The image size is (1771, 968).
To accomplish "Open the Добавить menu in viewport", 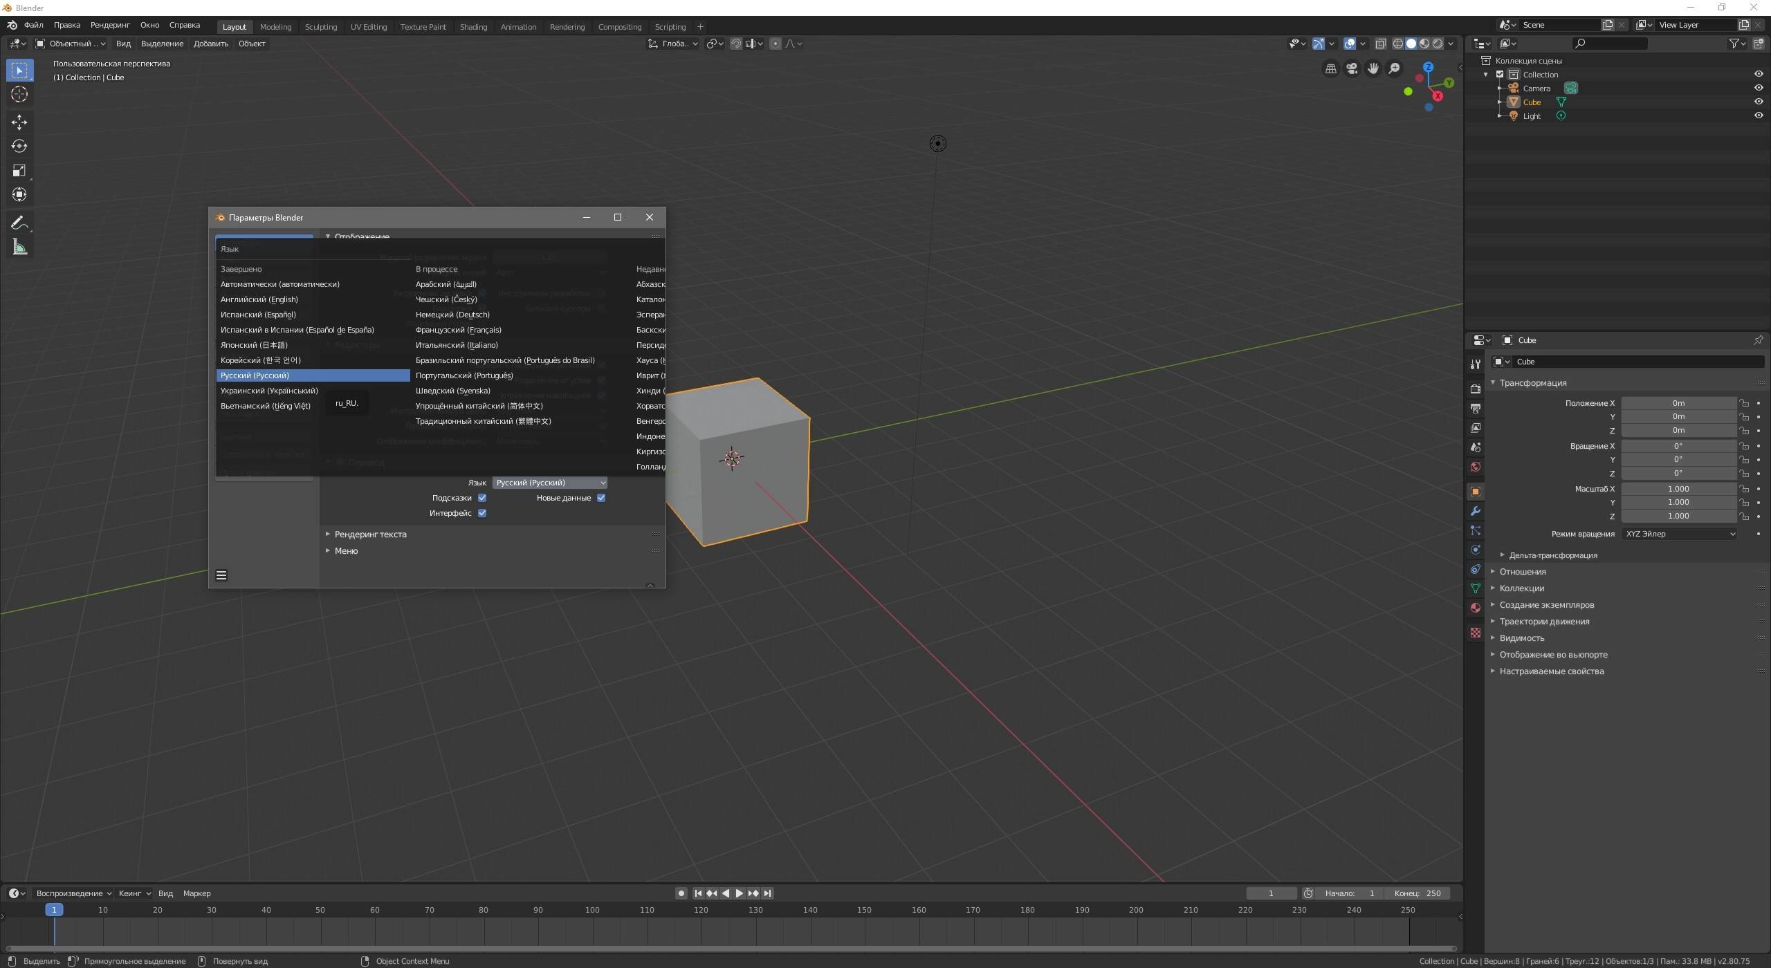I will (x=210, y=44).
